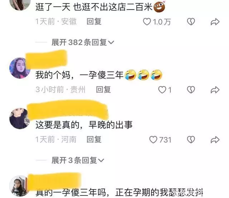
Task: Open the bottom commenter's avatar with glasses
Action: pyautogui.click(x=19, y=186)
